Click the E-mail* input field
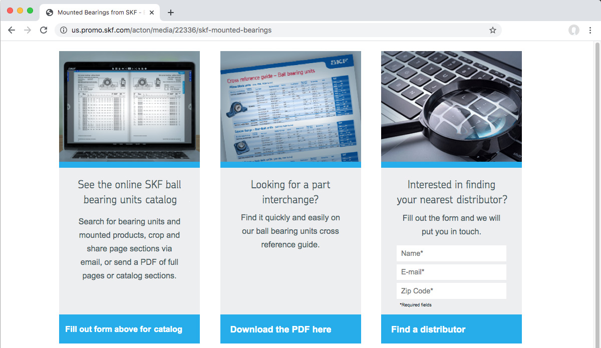 click(451, 272)
